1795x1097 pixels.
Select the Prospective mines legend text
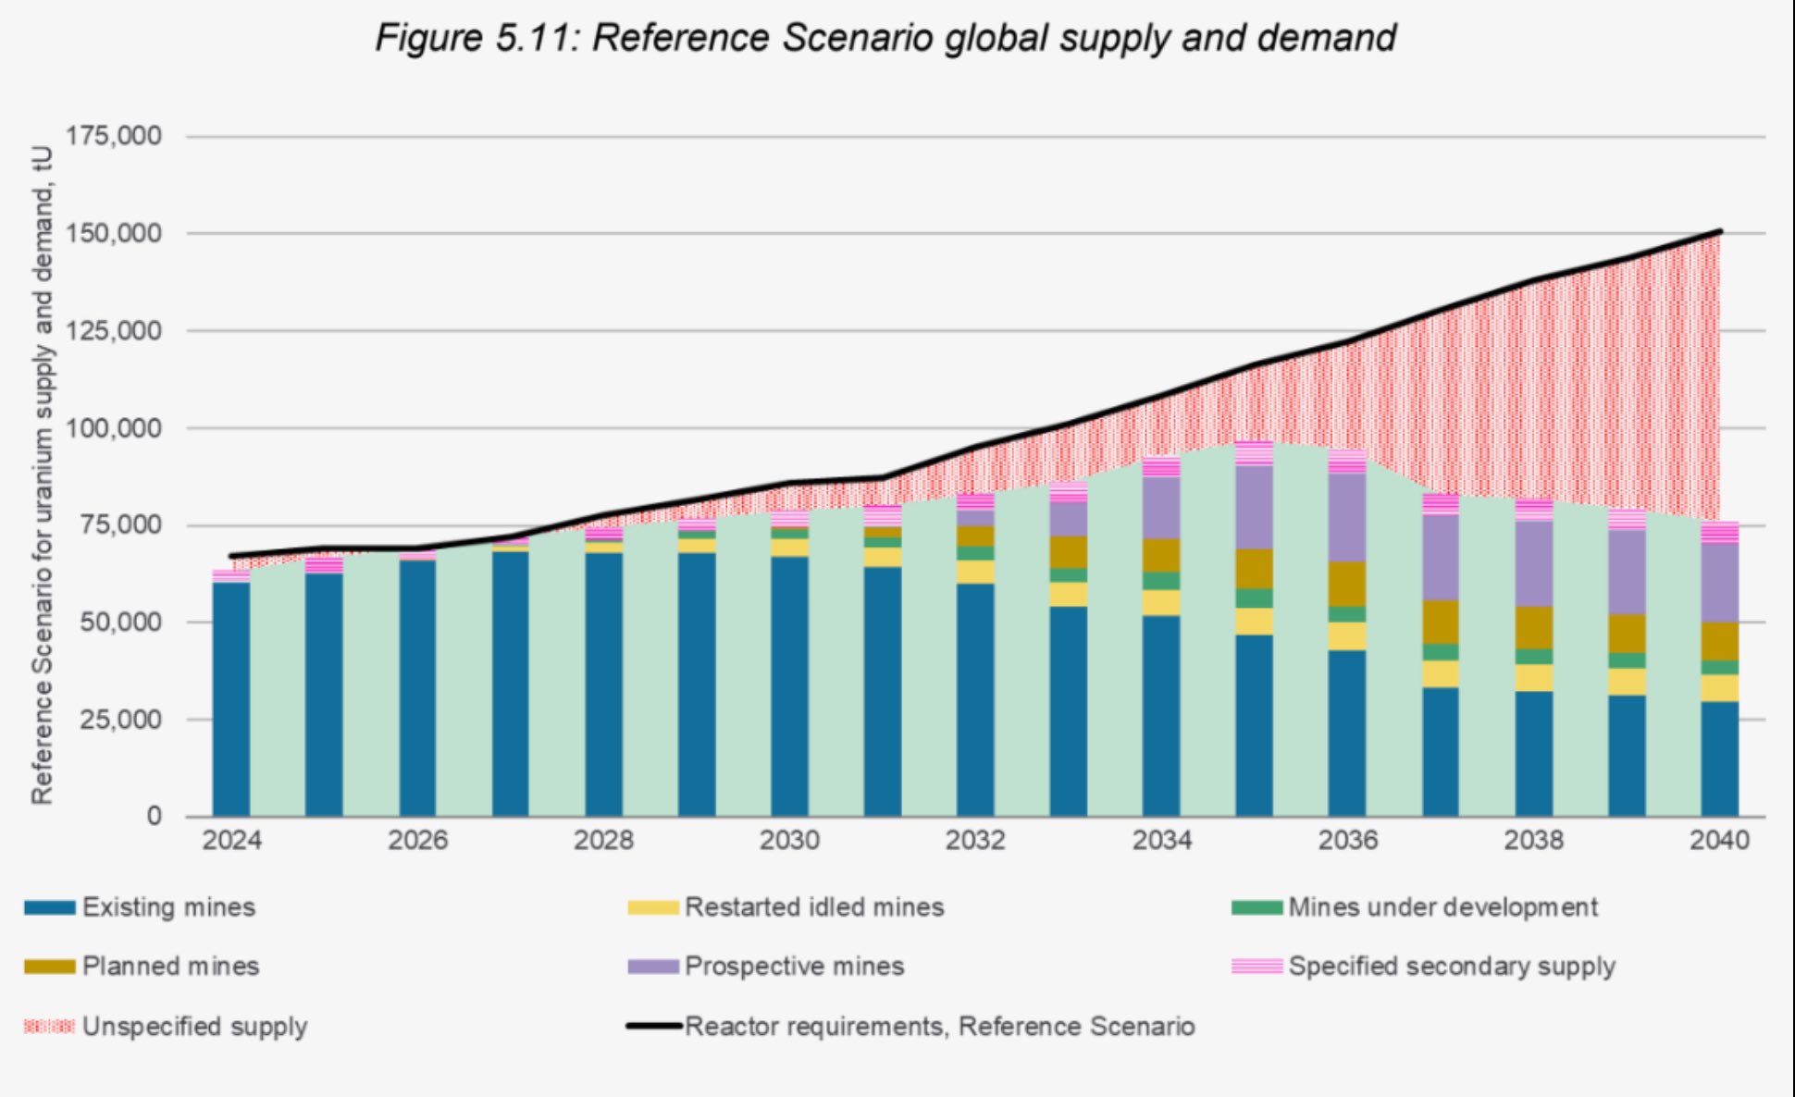point(794,967)
